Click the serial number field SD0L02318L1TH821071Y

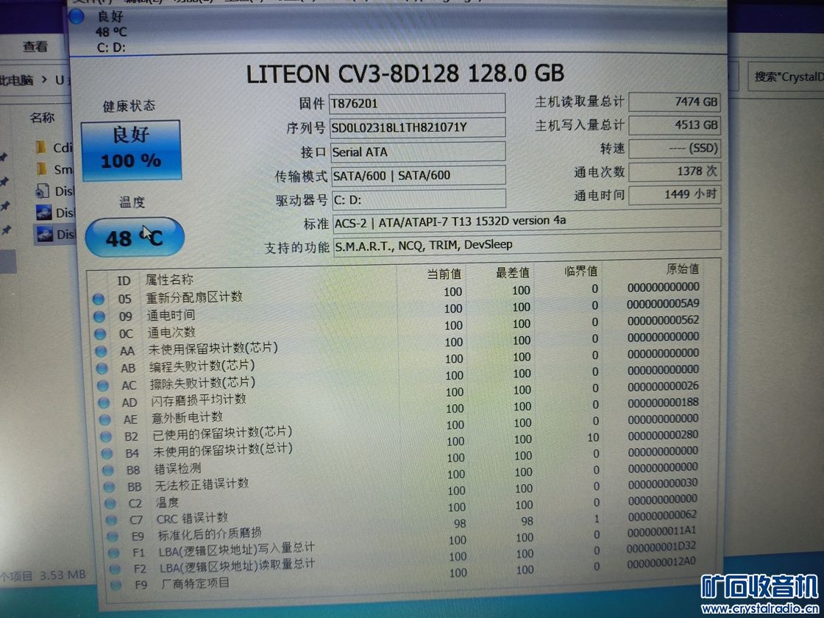(417, 127)
